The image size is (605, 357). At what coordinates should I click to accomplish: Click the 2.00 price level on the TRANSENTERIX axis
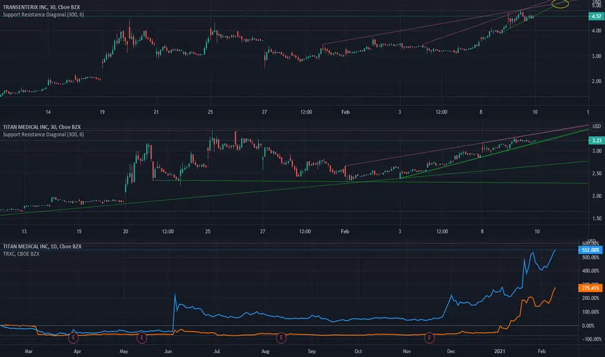click(x=596, y=81)
